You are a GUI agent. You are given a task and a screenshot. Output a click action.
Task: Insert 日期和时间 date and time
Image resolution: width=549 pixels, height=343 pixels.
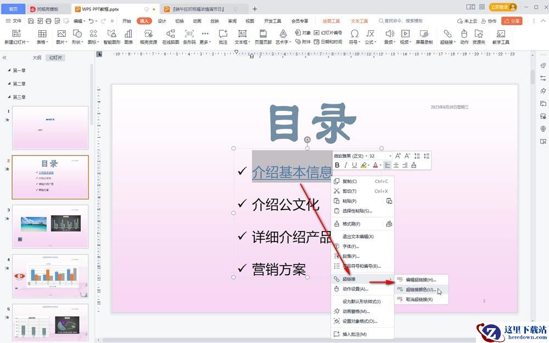[328, 42]
